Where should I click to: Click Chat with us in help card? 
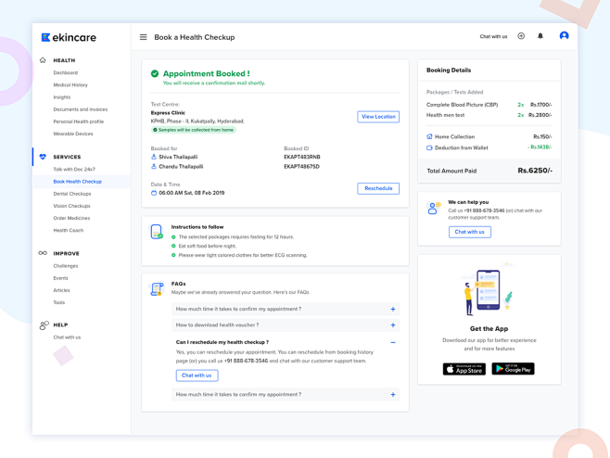click(x=470, y=232)
